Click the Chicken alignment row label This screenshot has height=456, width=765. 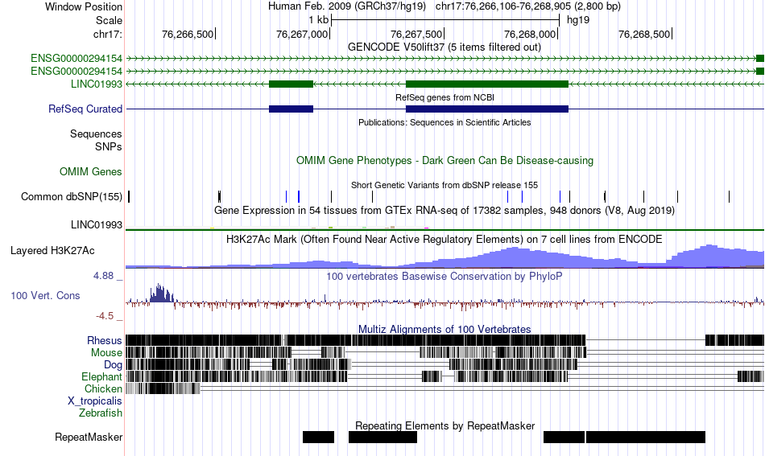pos(103,388)
